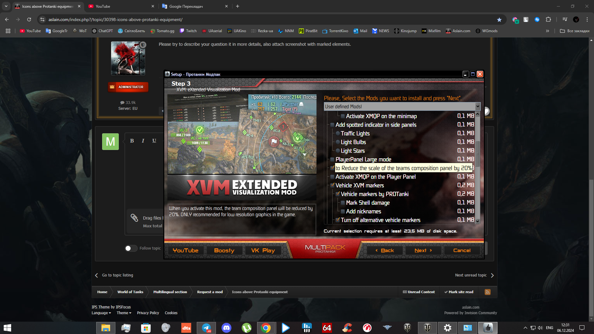
Task: Check PlayerPanel Large mode
Action: (x=332, y=160)
